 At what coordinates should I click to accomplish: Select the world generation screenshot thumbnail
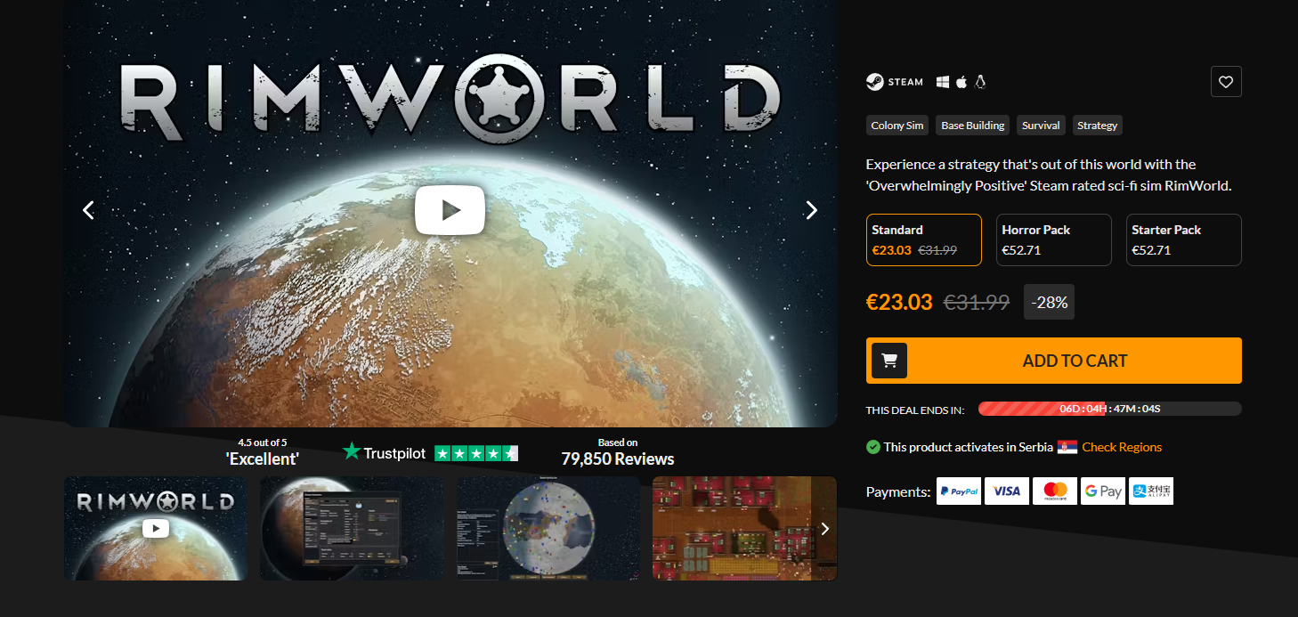(352, 528)
